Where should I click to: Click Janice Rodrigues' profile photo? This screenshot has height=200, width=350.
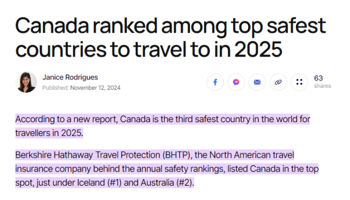pyautogui.click(x=26, y=82)
